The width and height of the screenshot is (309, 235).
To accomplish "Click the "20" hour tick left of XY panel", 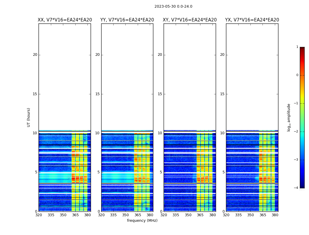I will pos(160,55).
